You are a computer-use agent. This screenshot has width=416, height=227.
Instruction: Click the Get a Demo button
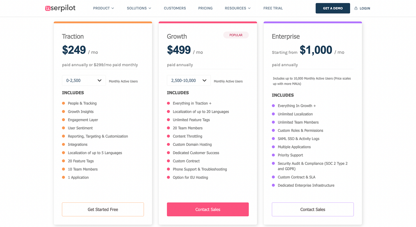[333, 8]
